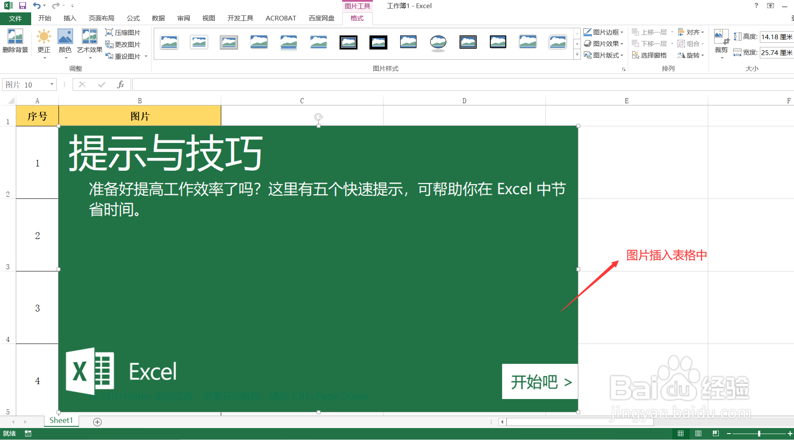
Task: Open Picture Effects (图片效果) dropdown
Action: (604, 44)
